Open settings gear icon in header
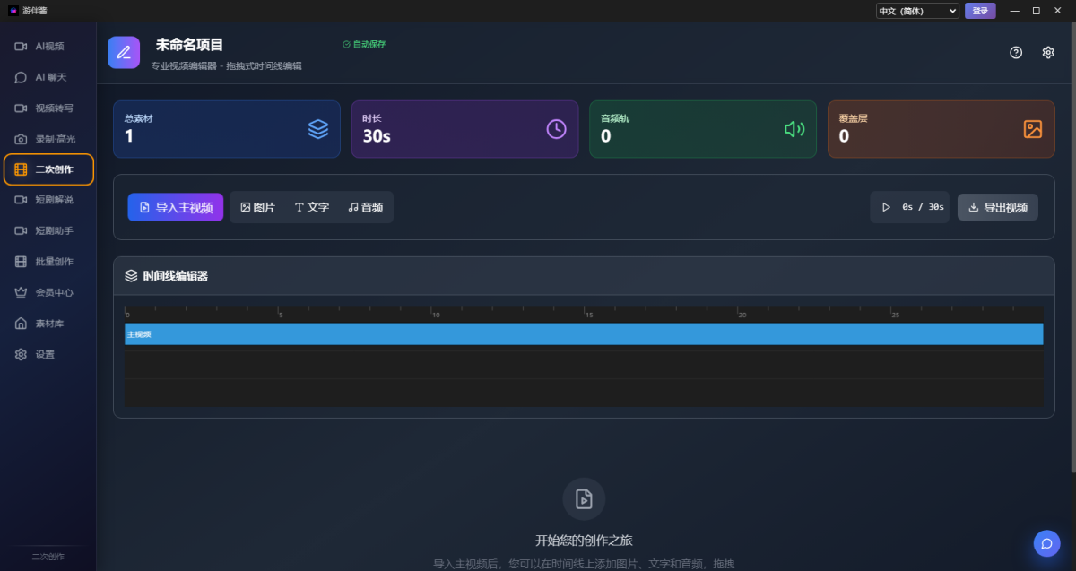Image resolution: width=1076 pixels, height=571 pixels. [x=1048, y=53]
